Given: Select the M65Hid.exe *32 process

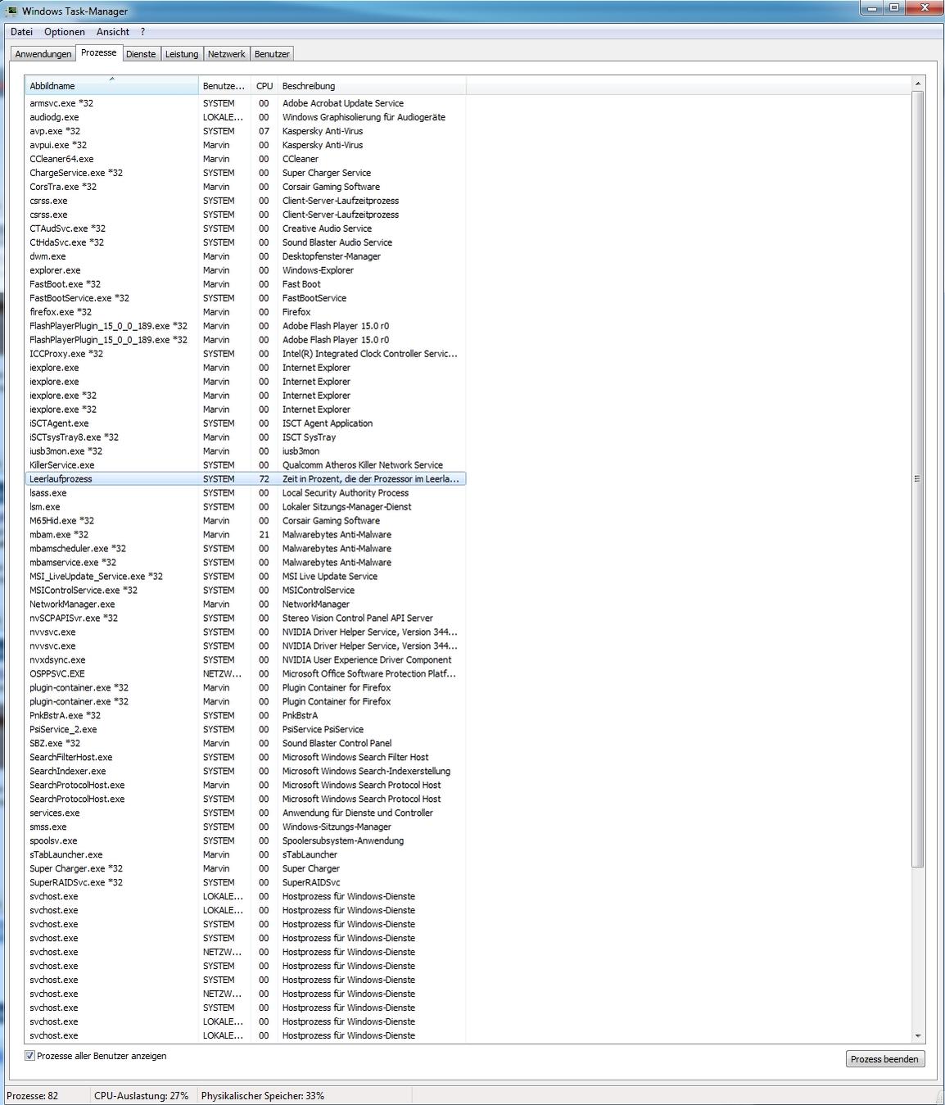Looking at the screenshot, I should tap(246, 521).
